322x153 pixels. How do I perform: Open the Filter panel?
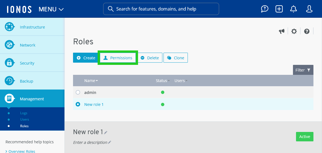(x=303, y=70)
